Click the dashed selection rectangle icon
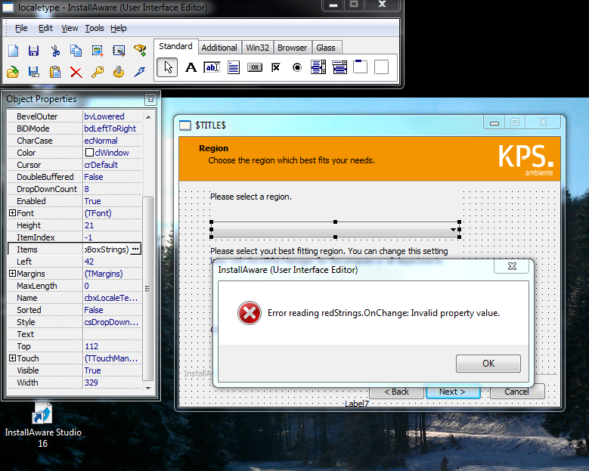The height and width of the screenshot is (471, 589). click(x=98, y=51)
